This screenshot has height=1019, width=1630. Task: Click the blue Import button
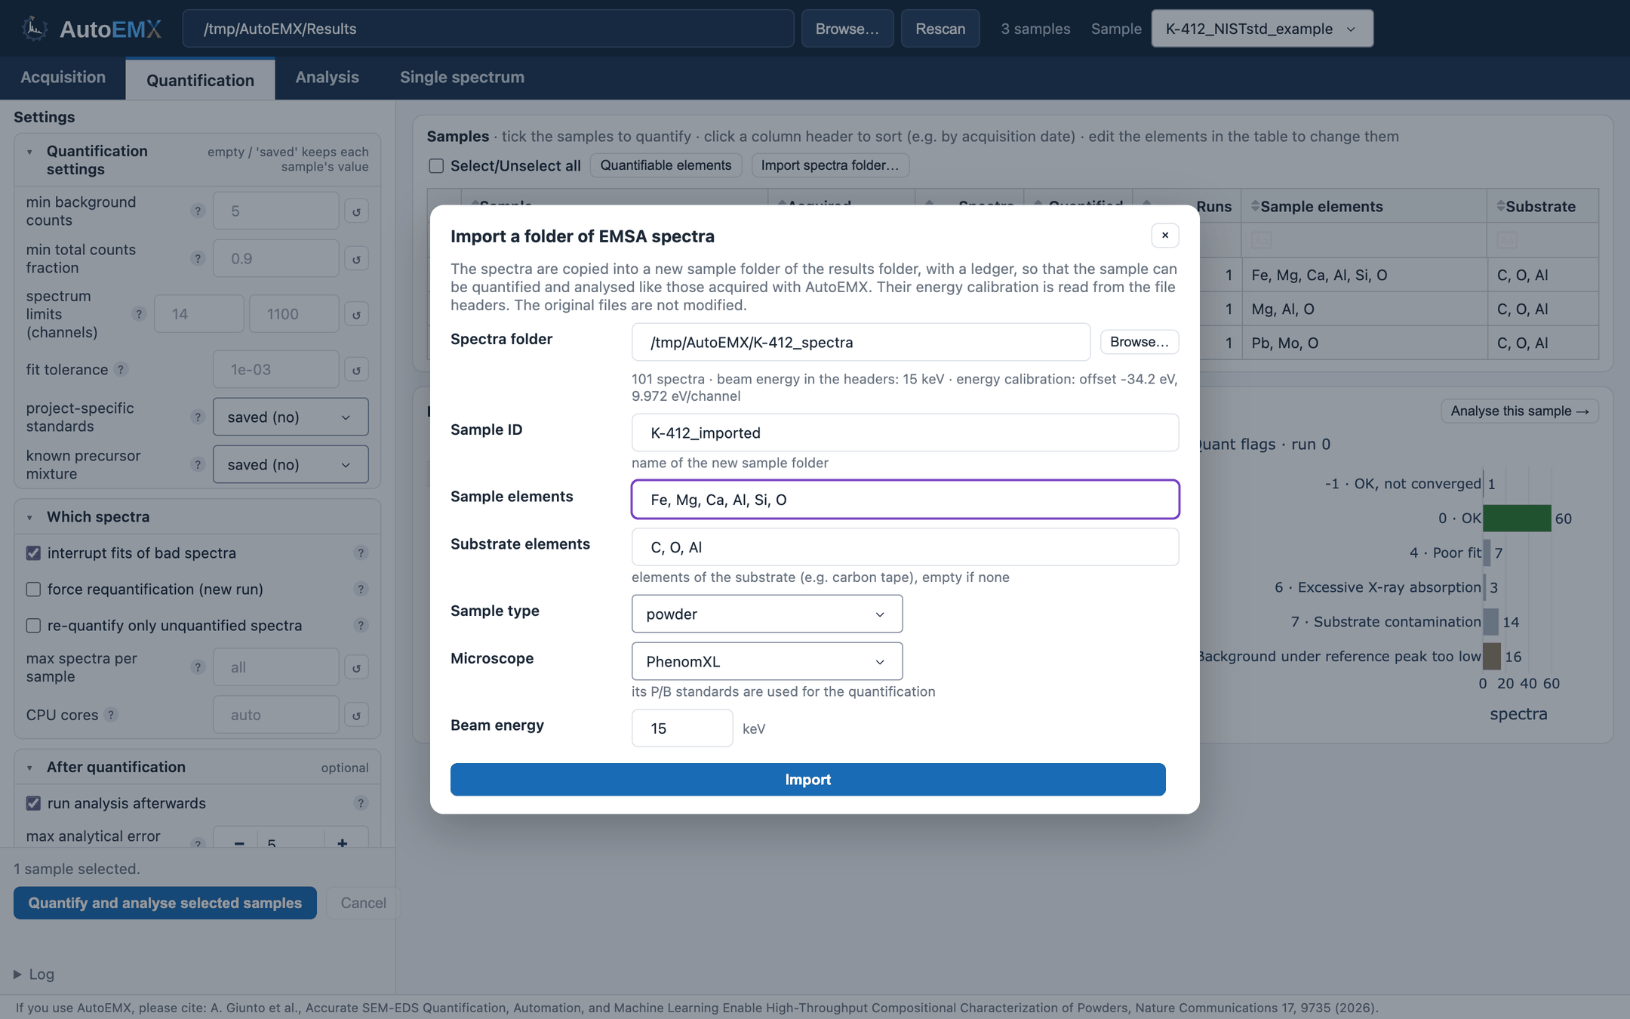tap(807, 780)
